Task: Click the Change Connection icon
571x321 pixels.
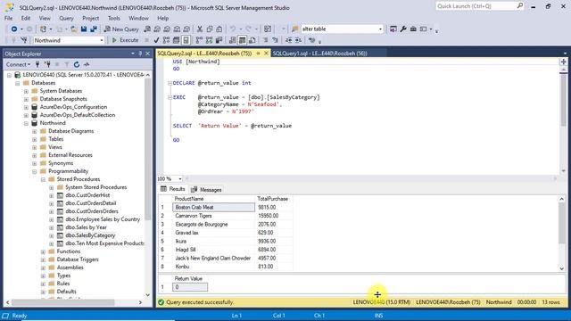Action: (24, 40)
